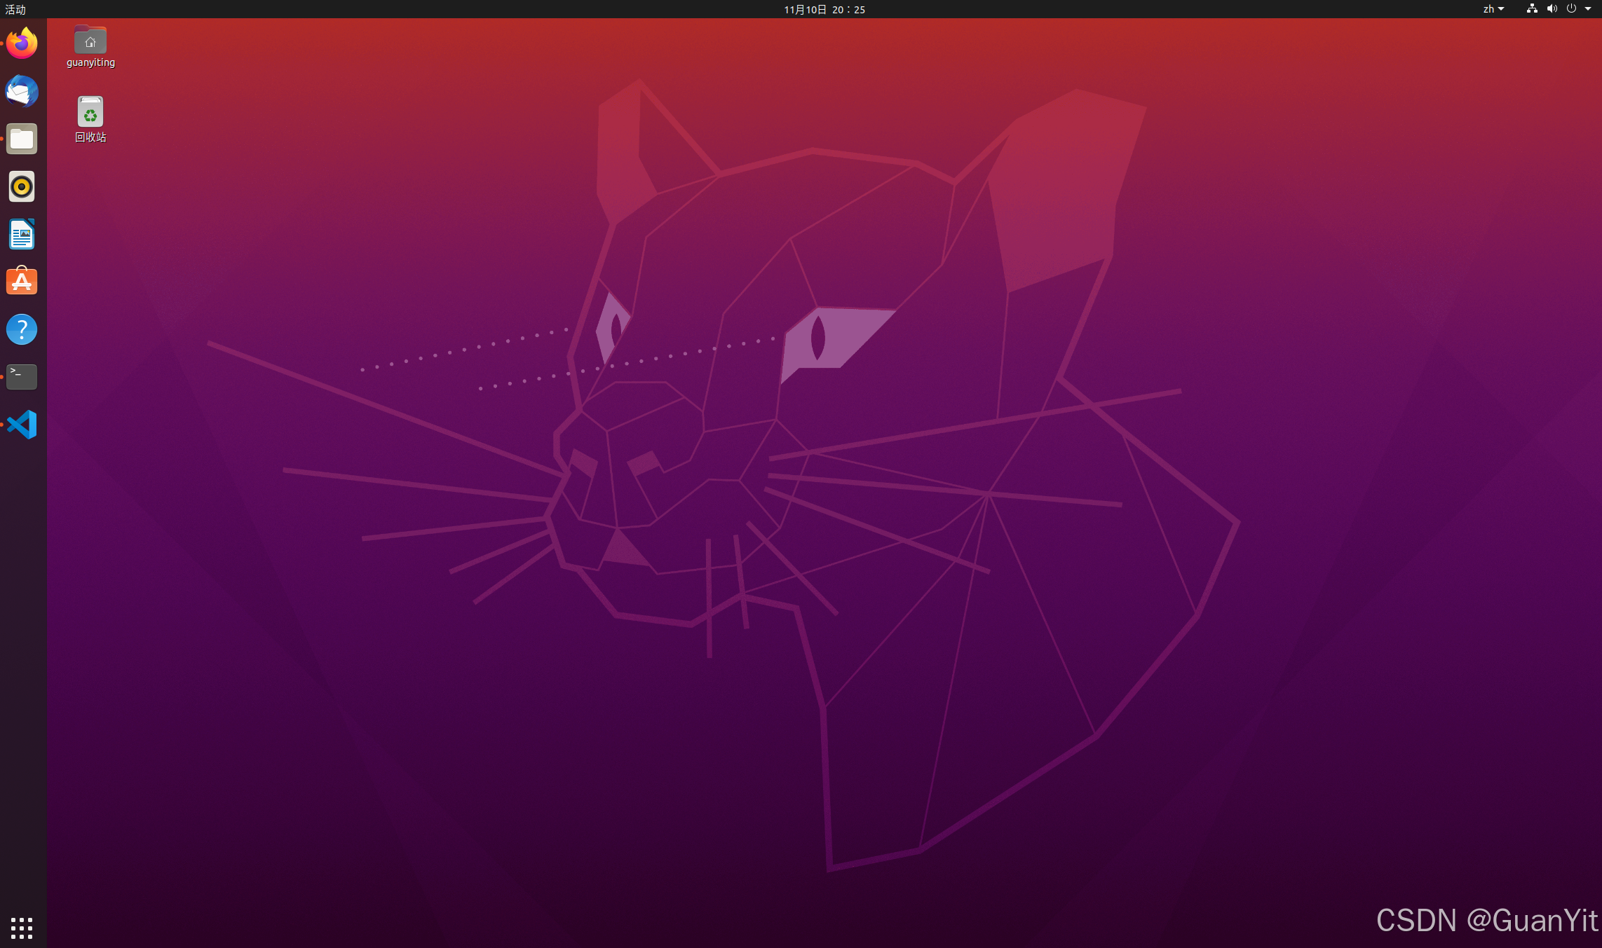1602x948 pixels.
Task: Open LibreOffice Writer
Action: coord(22,234)
